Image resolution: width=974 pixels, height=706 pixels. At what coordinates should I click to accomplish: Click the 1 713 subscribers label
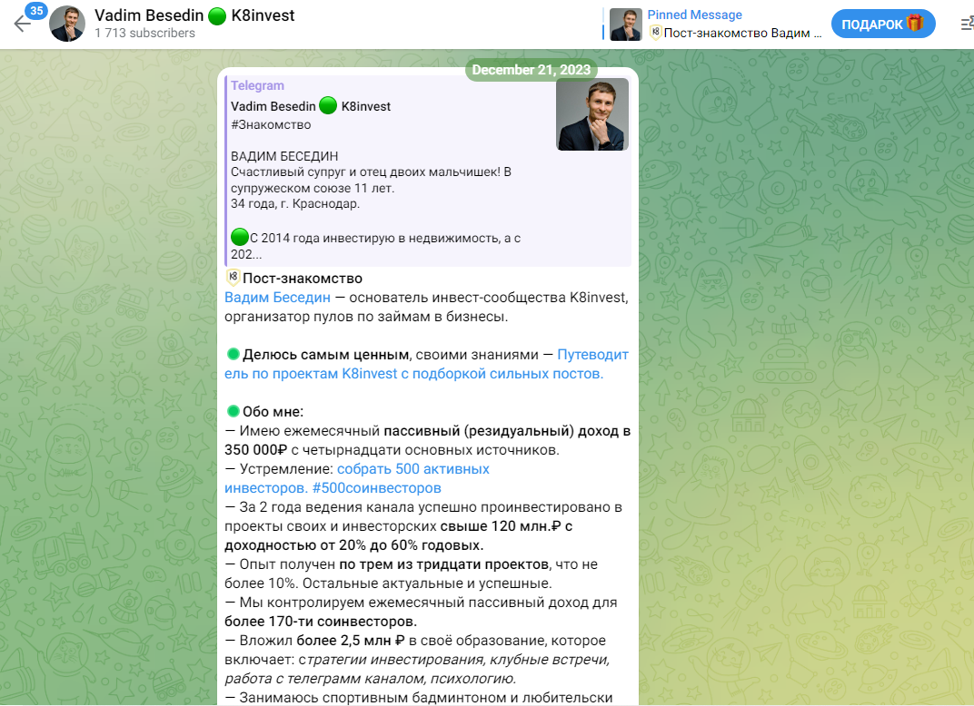pos(144,33)
